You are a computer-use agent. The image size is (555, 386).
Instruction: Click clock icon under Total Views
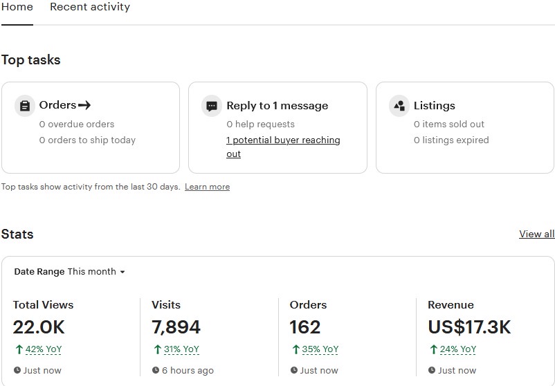(17, 370)
